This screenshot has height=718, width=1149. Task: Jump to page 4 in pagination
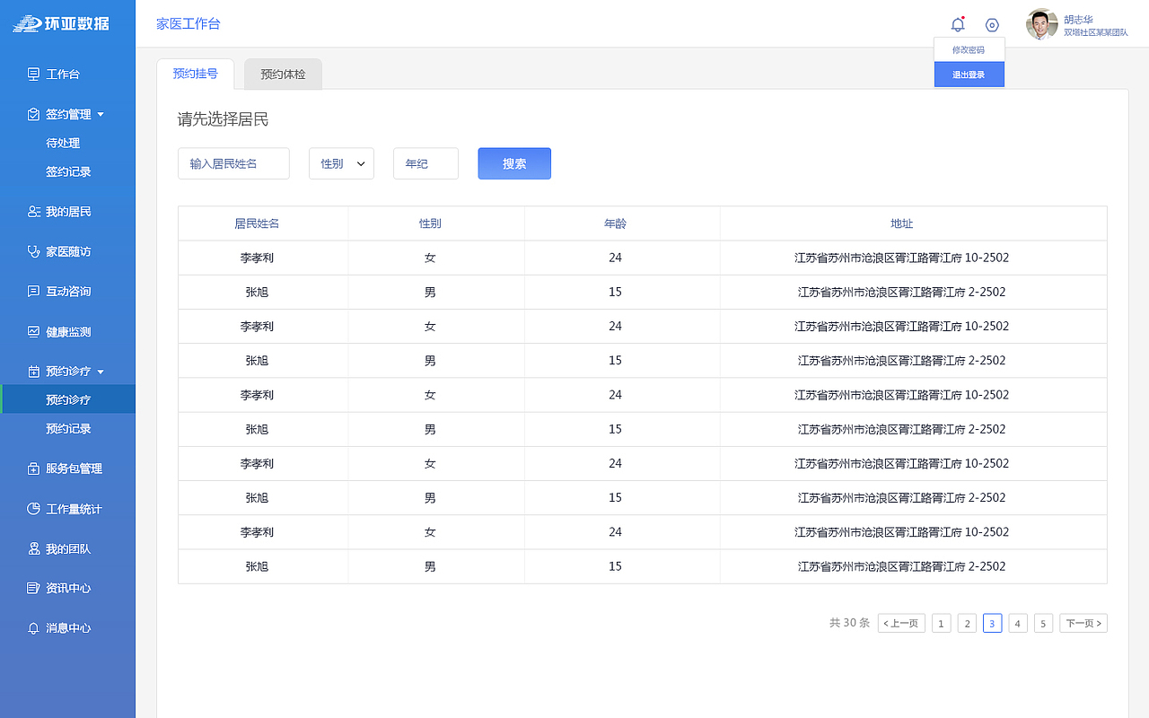1018,623
